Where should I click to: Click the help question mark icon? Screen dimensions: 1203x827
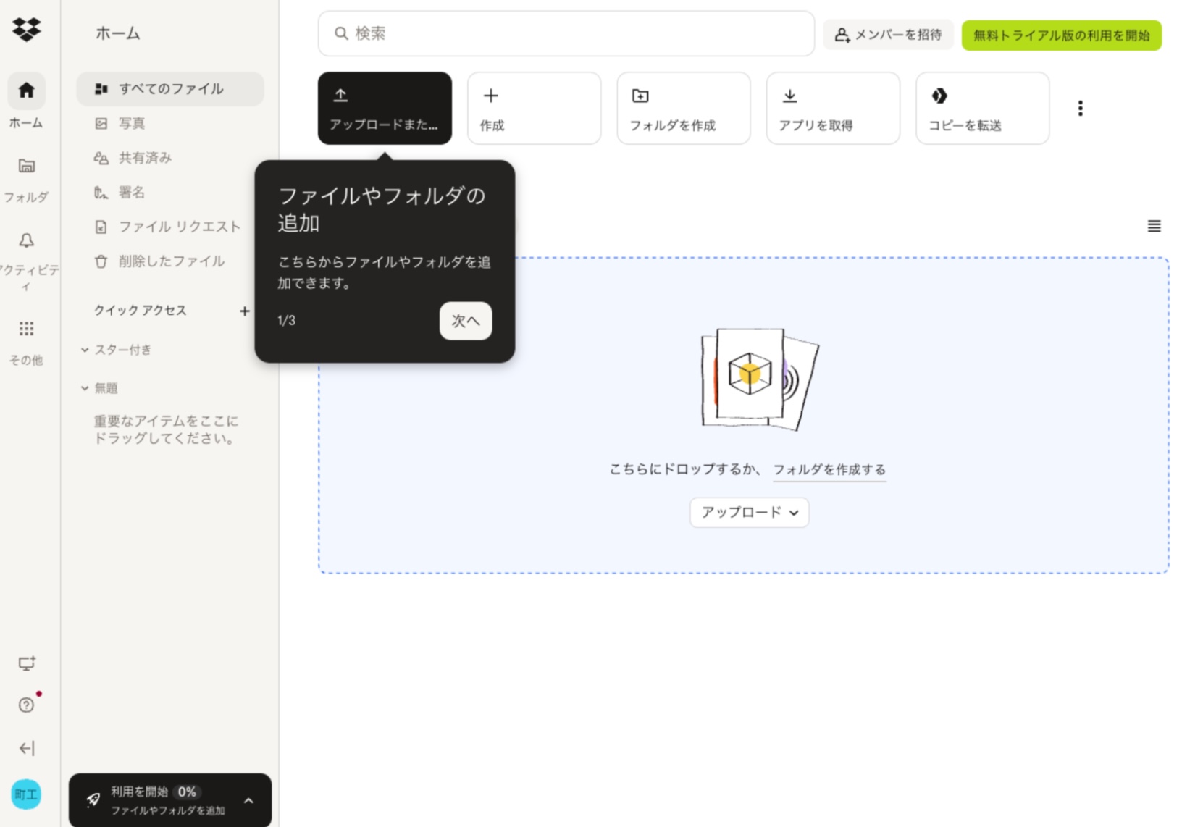26,705
